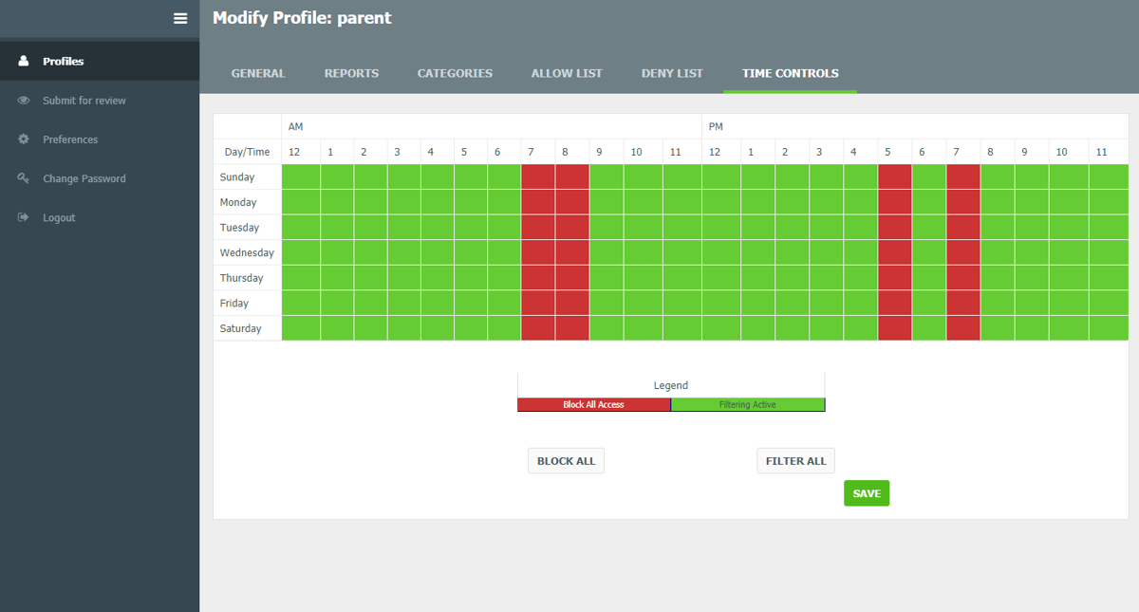Toggle the Saturday 11 PM cell
Screen dimensions: 1139x612
(x=1109, y=327)
